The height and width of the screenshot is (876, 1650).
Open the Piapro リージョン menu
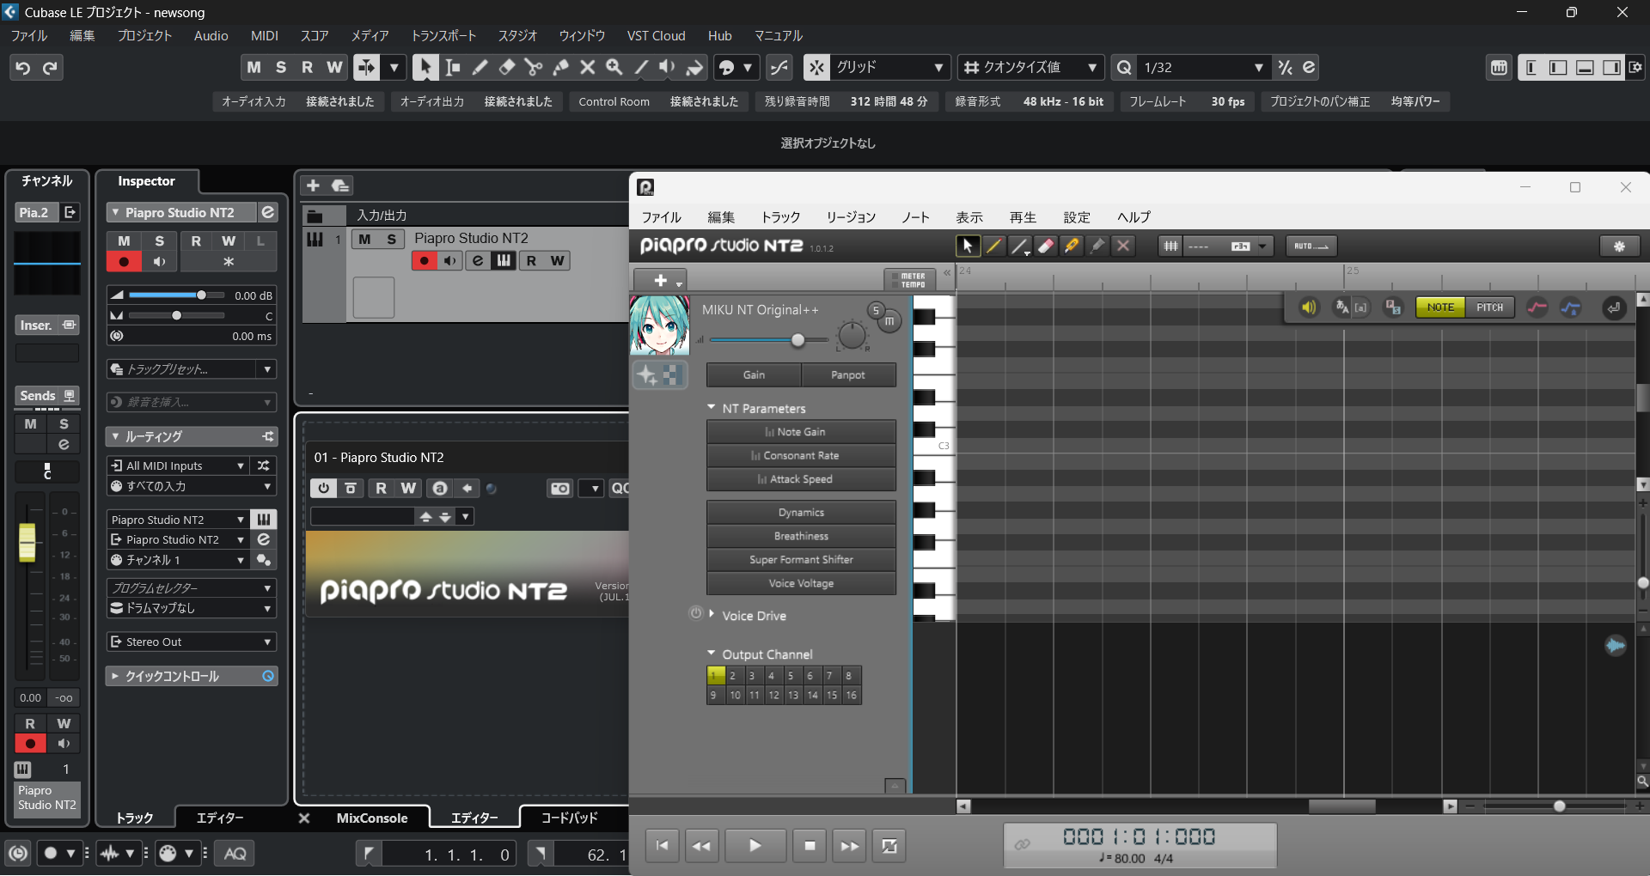851,217
